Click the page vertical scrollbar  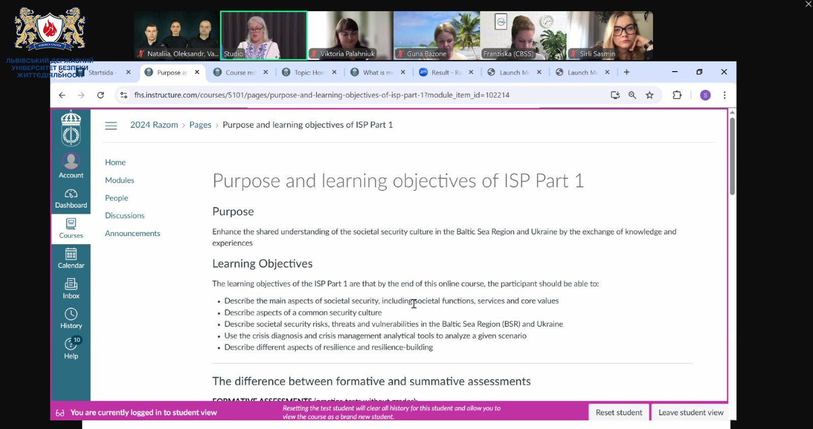tap(732, 156)
